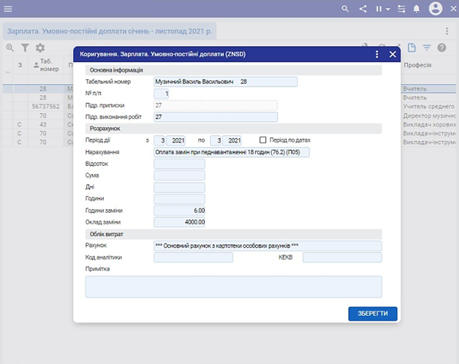Open the user profile avatar

tap(436, 9)
